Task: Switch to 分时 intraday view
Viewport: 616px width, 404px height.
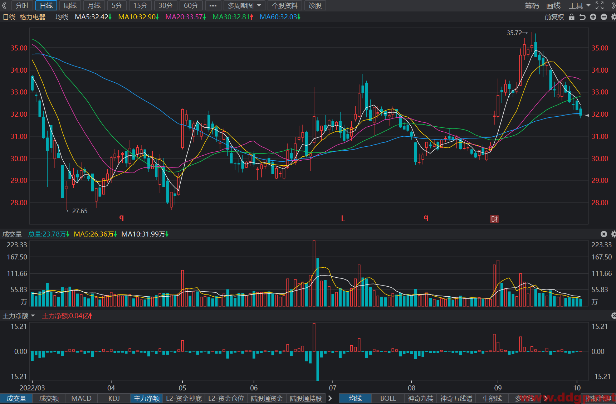Action: click(x=22, y=5)
